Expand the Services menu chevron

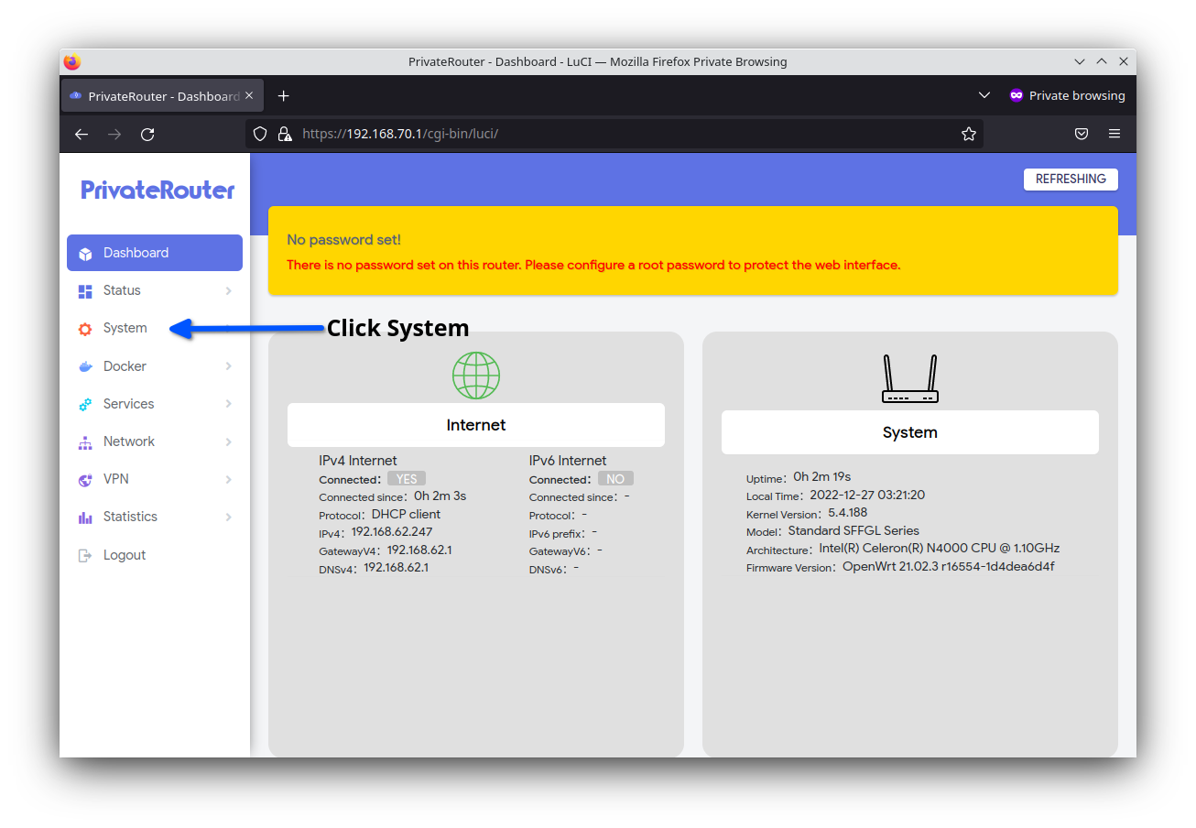(x=228, y=404)
